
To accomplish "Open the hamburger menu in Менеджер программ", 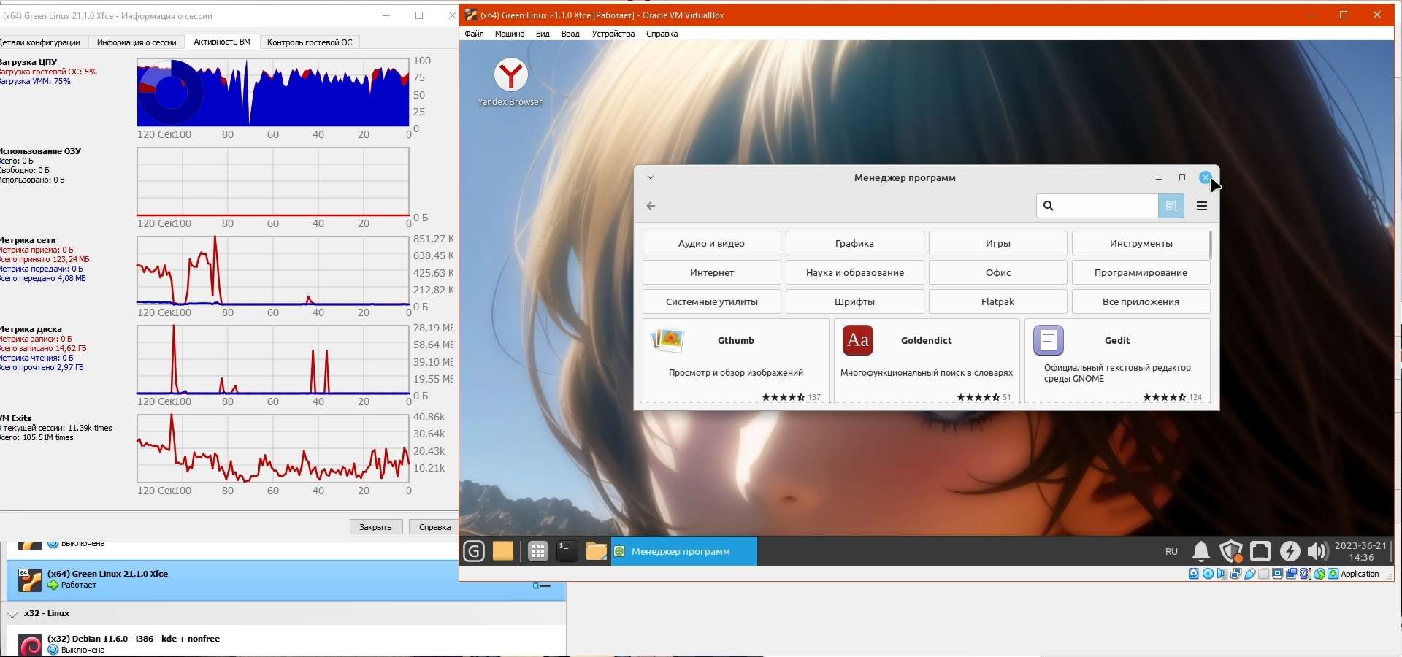I will click(1202, 206).
